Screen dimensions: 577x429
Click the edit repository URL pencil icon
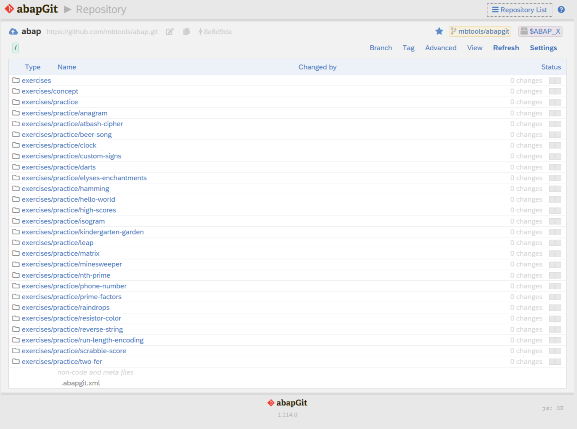(x=169, y=32)
